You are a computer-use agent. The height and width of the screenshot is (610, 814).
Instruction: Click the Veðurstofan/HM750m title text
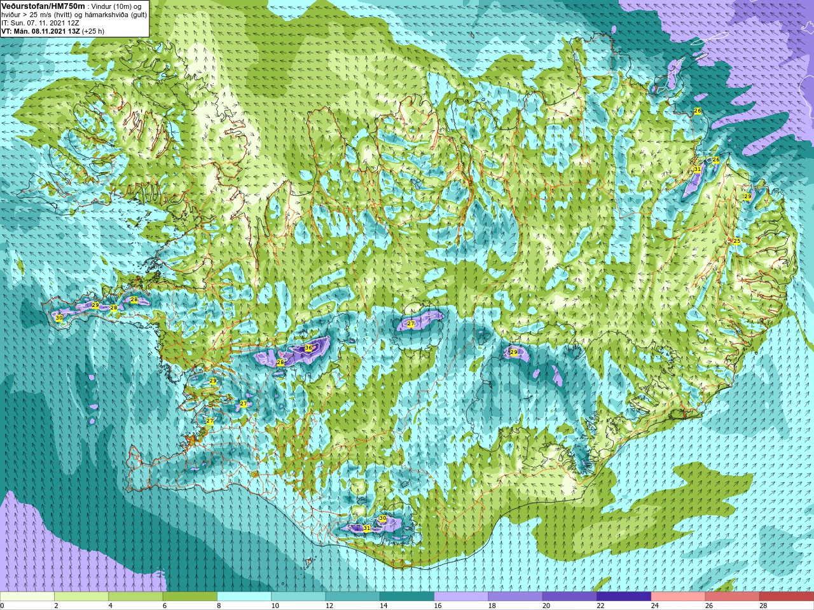point(43,6)
